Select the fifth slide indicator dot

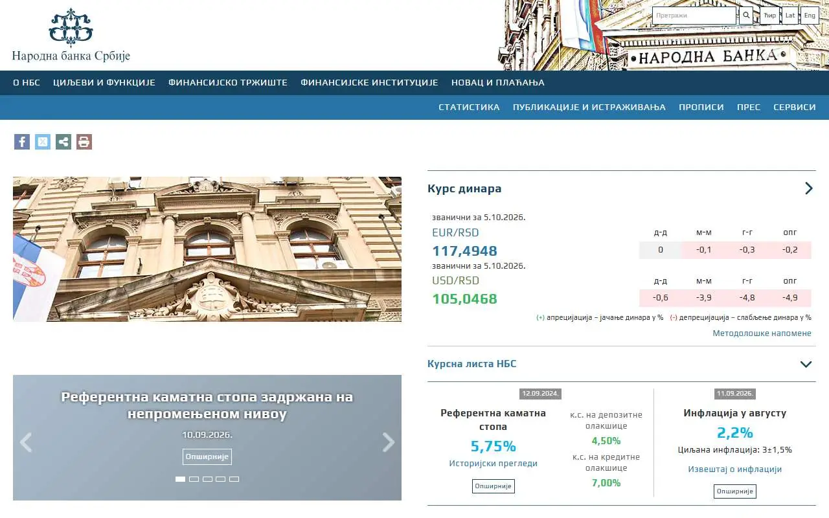[234, 479]
